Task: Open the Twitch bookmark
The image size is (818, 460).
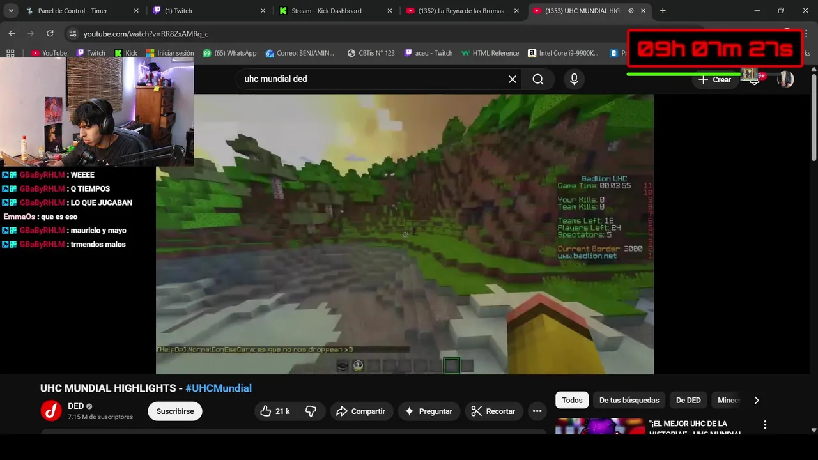Action: pyautogui.click(x=90, y=53)
